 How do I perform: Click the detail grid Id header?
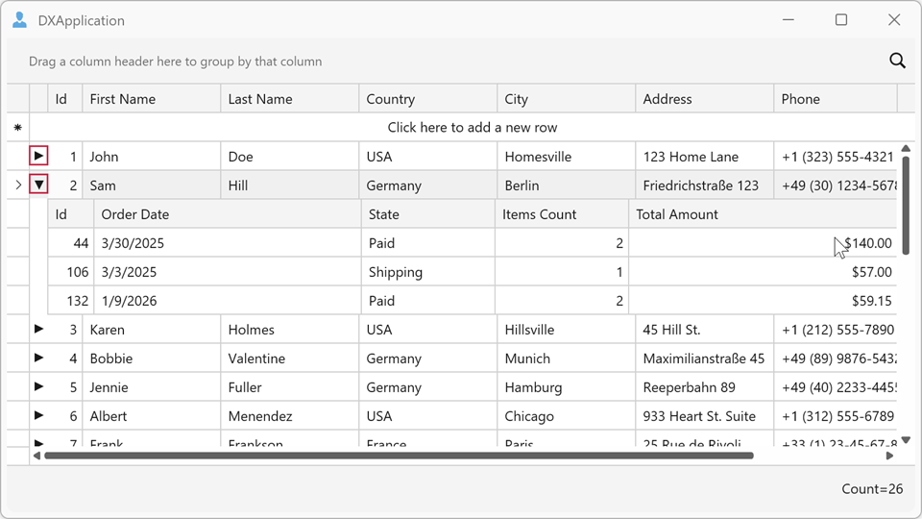coord(70,214)
